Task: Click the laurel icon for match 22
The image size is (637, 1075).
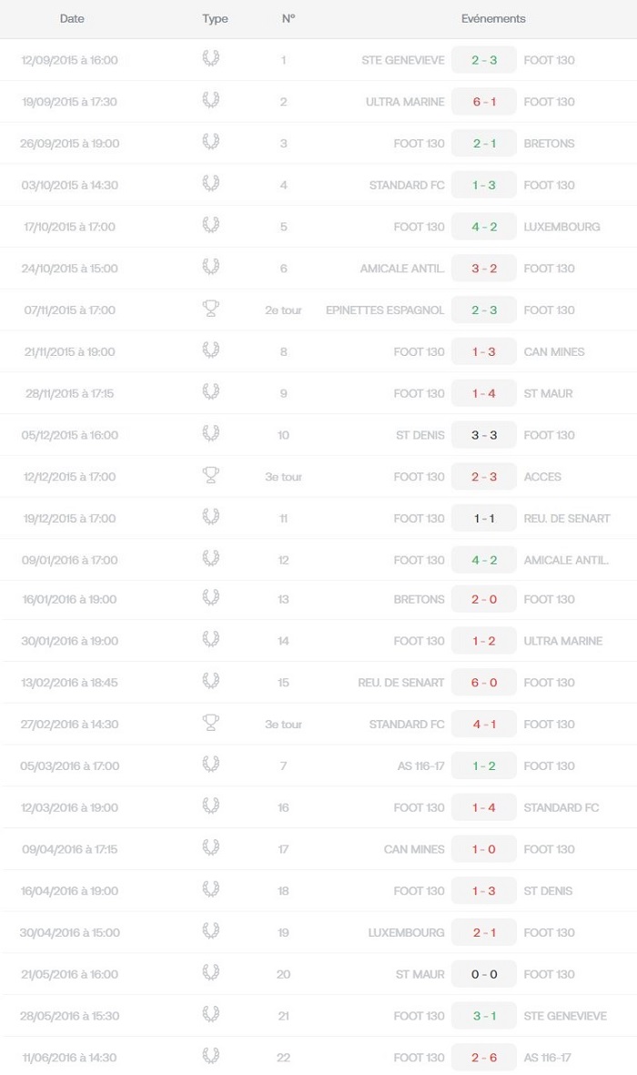Action: point(211,1057)
